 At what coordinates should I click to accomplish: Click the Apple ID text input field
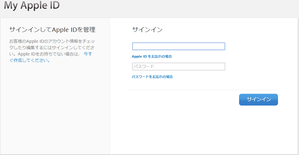coord(179,46)
